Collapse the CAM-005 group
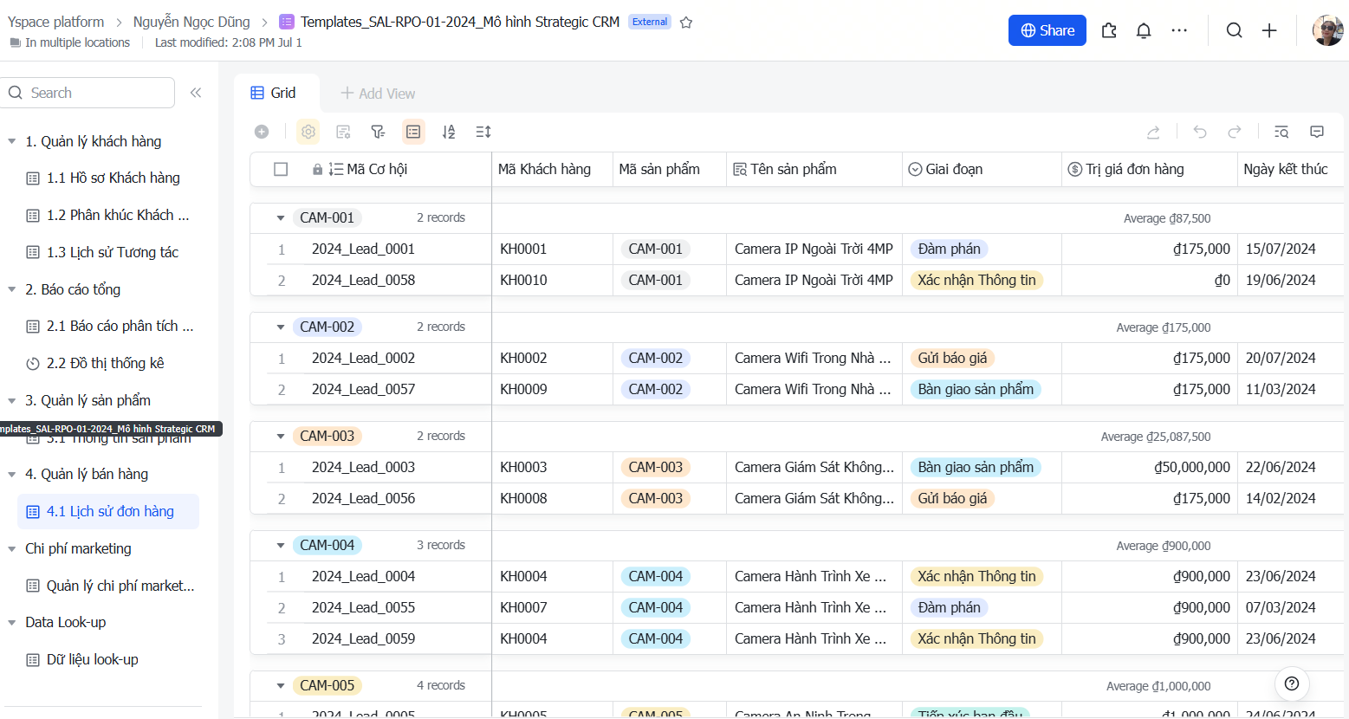This screenshot has width=1349, height=719. (x=281, y=686)
